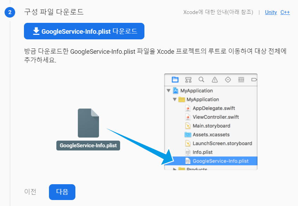
Task: Click the AppDelegate.swift Swift file icon
Action: coord(188,108)
